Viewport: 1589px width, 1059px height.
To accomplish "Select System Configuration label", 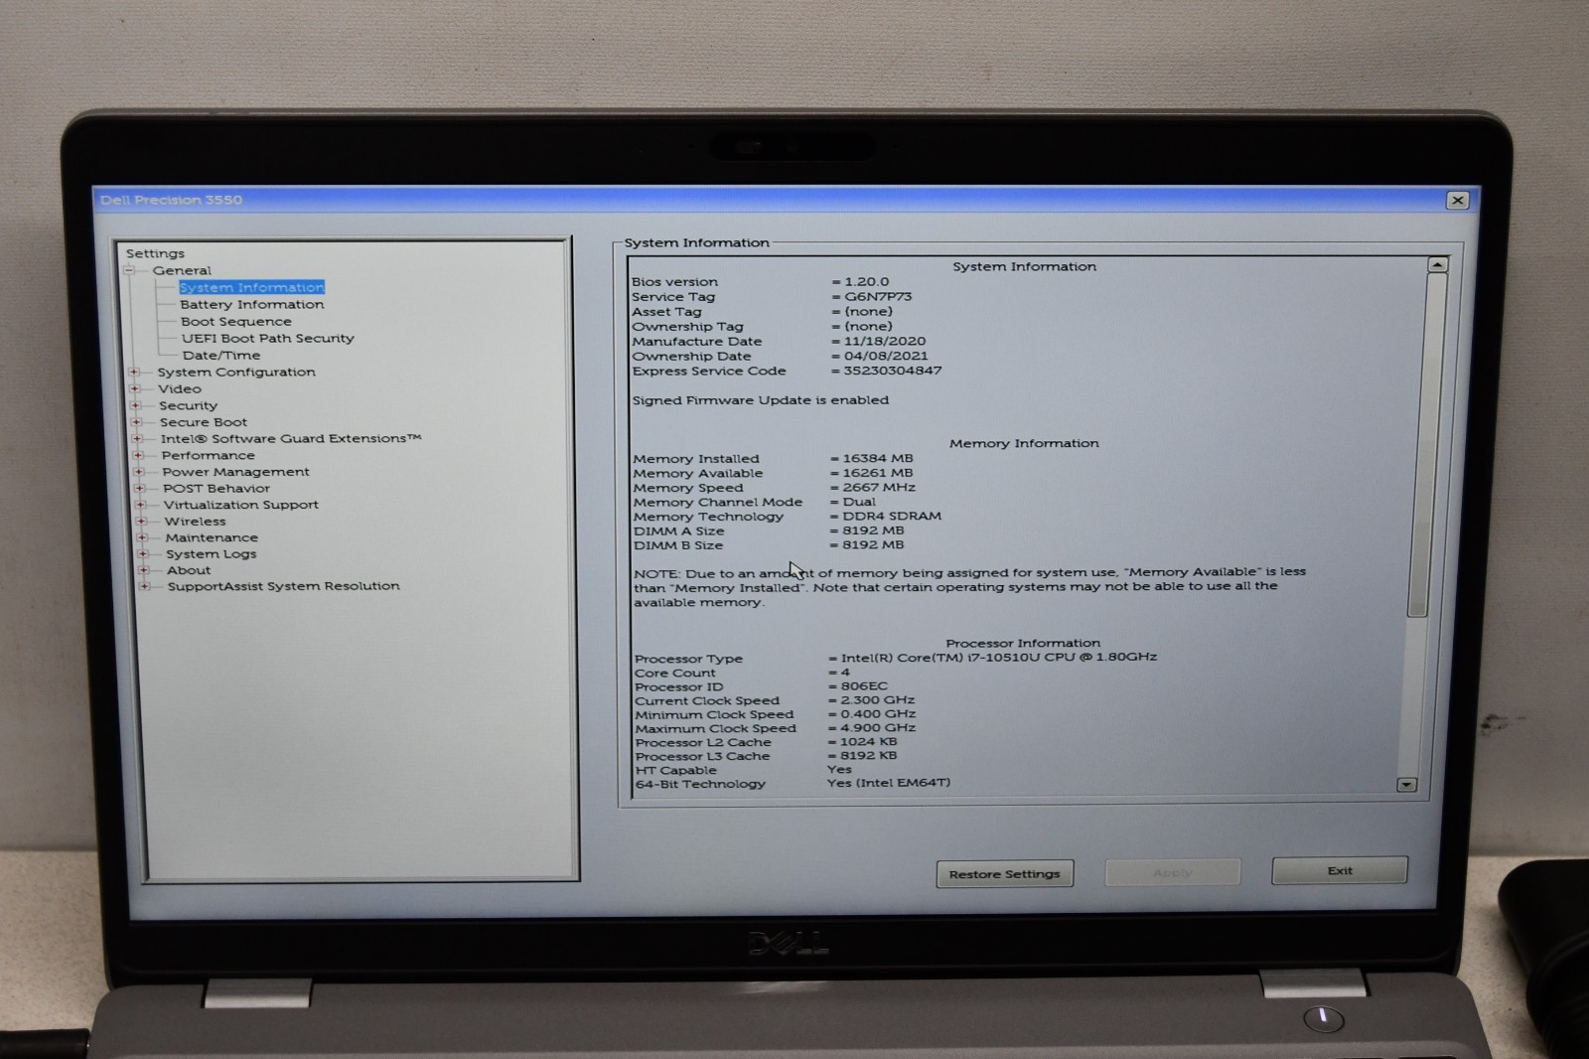I will tap(236, 372).
